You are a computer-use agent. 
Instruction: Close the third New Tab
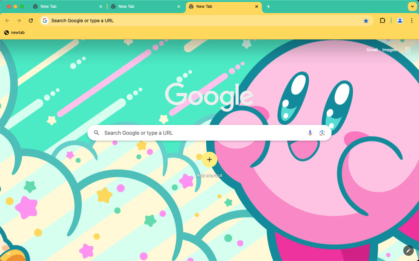click(x=257, y=7)
